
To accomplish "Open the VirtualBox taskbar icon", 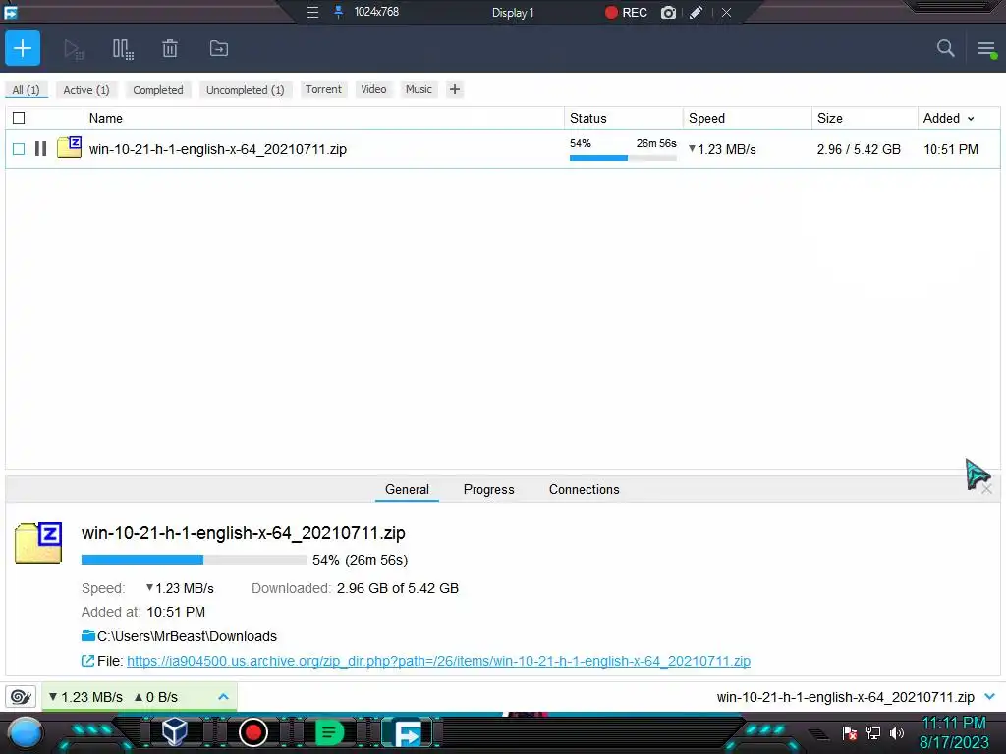I will click(175, 732).
